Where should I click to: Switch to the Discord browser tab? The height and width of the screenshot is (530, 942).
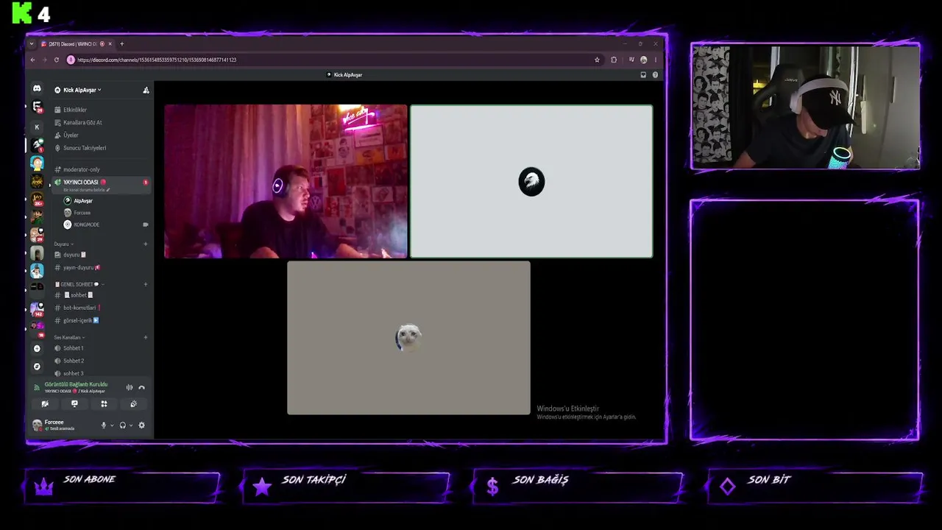point(78,44)
